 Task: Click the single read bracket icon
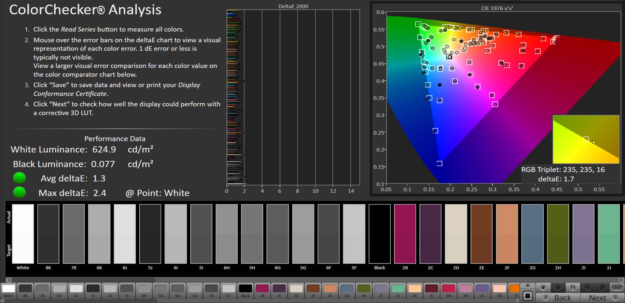point(573,288)
